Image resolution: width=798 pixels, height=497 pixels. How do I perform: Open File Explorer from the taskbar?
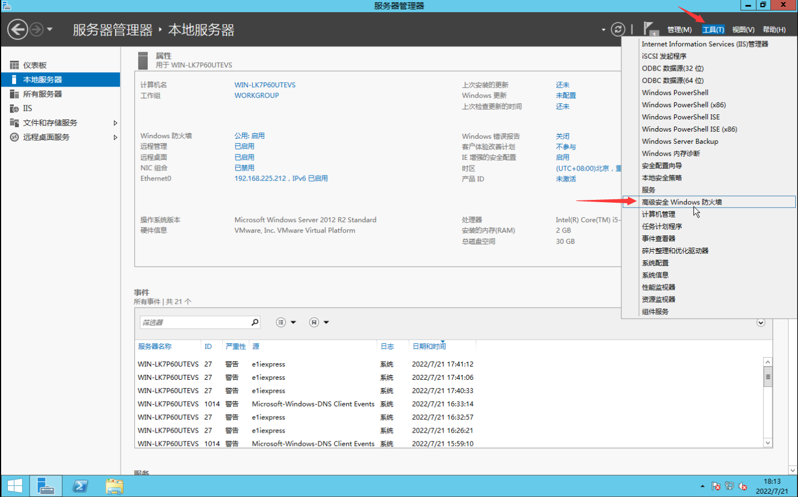[x=114, y=486]
